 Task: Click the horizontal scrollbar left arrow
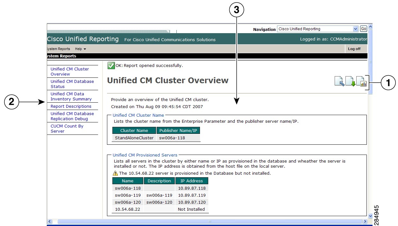49,221
